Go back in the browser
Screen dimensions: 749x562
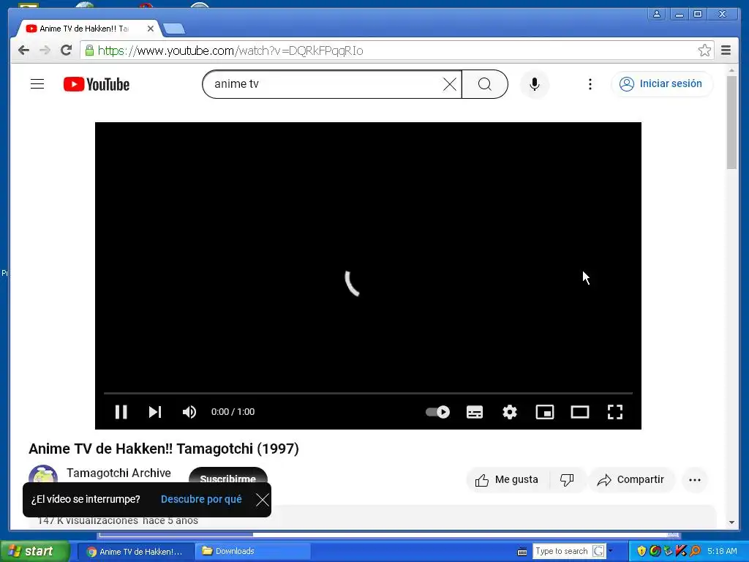click(x=23, y=50)
